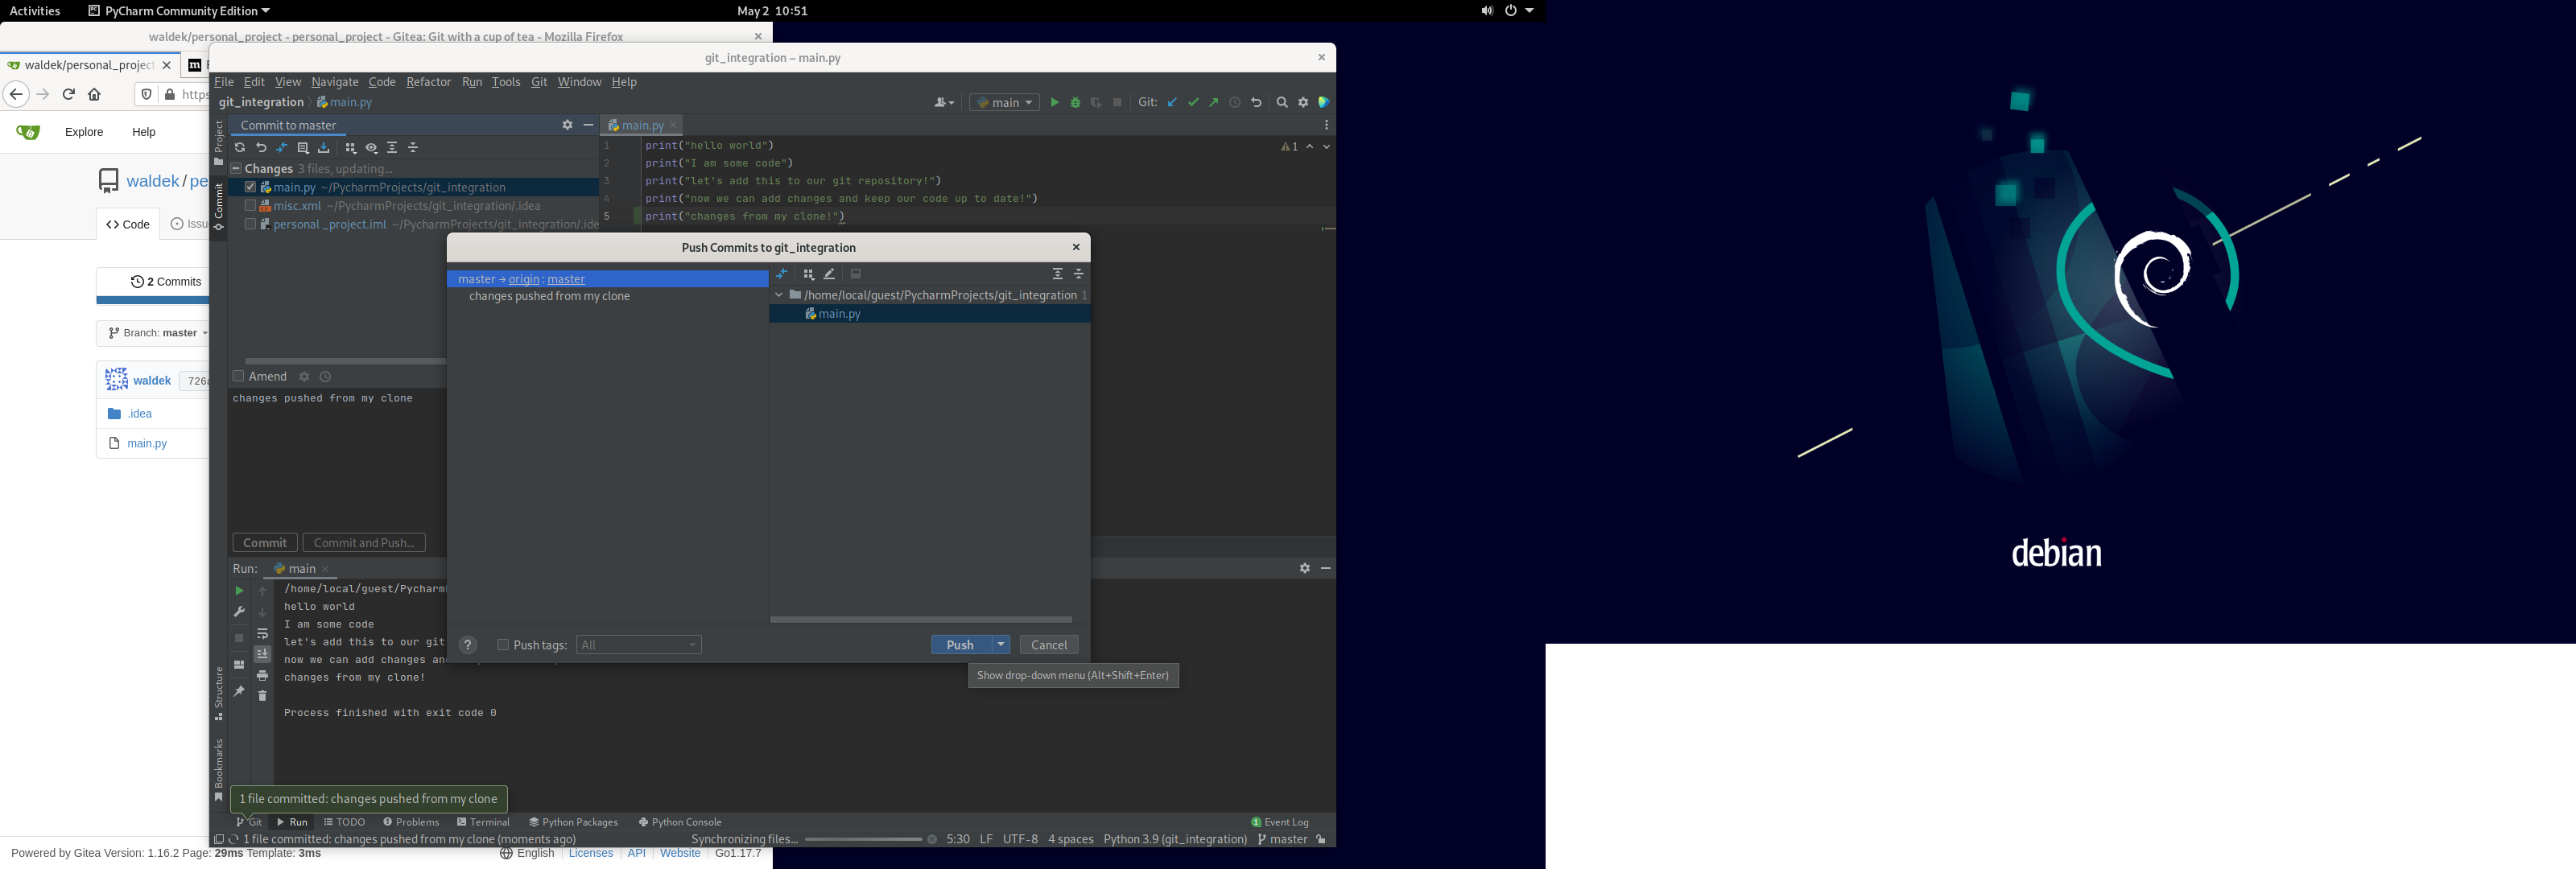Click rerun green play icon in Run panel
Screen dimensions: 2576x869
[239, 591]
